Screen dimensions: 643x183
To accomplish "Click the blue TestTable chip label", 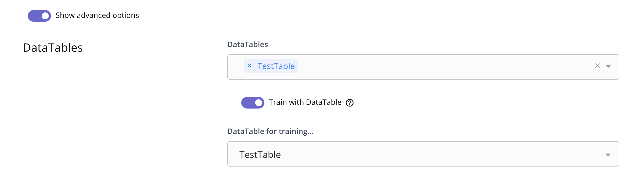I will 276,66.
